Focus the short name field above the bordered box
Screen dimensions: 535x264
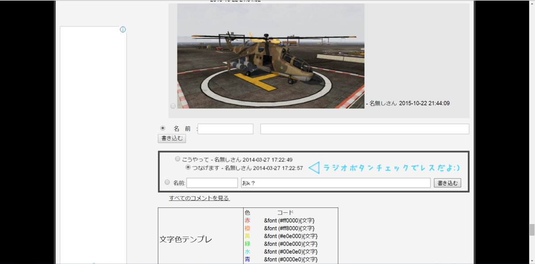225,129
